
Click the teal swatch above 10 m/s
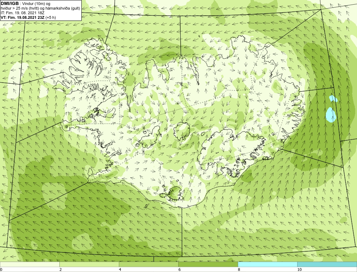point(327,264)
